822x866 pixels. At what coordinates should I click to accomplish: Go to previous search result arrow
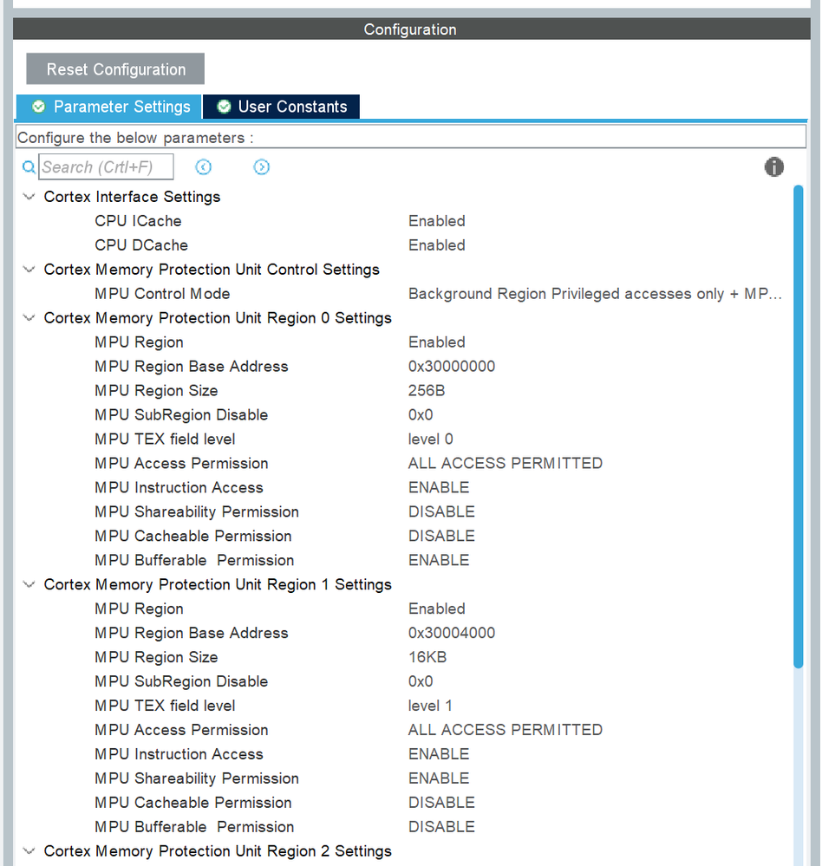(x=203, y=166)
